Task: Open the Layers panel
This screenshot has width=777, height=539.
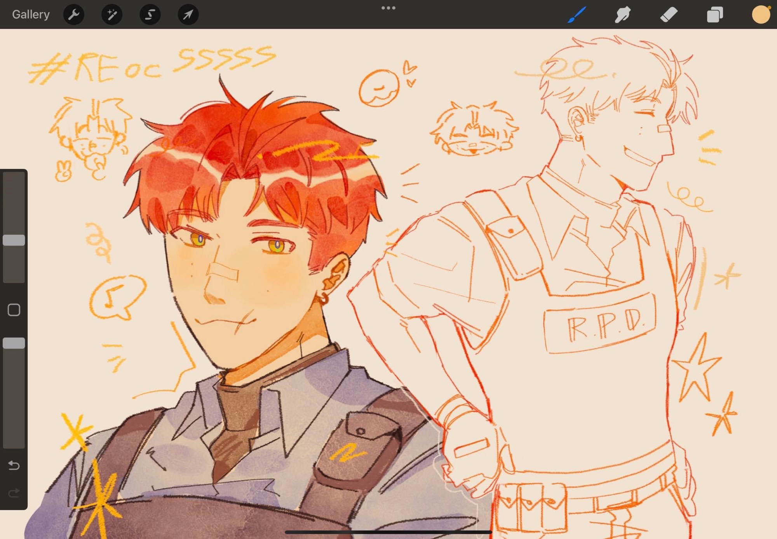Action: [714, 14]
